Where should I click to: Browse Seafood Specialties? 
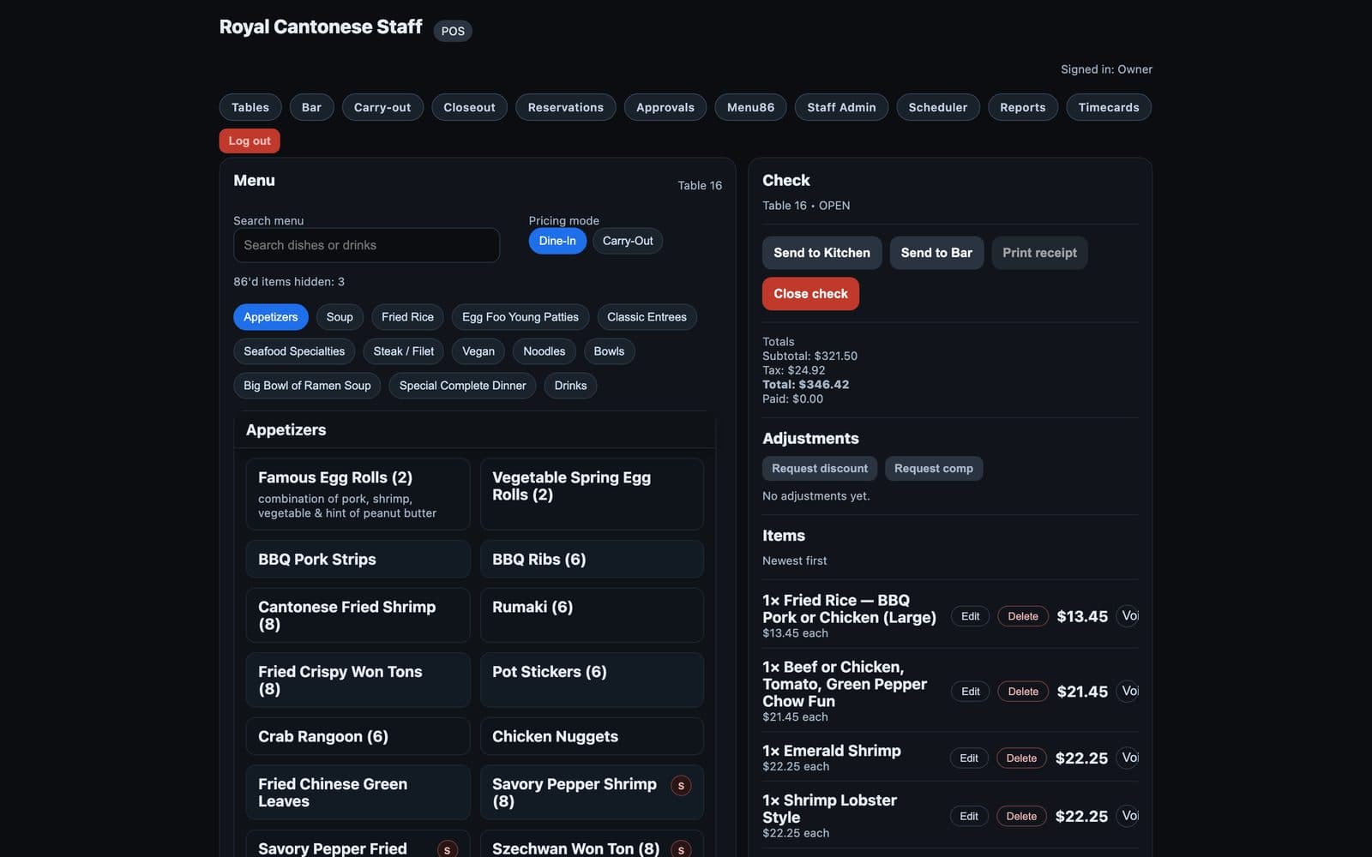(294, 351)
